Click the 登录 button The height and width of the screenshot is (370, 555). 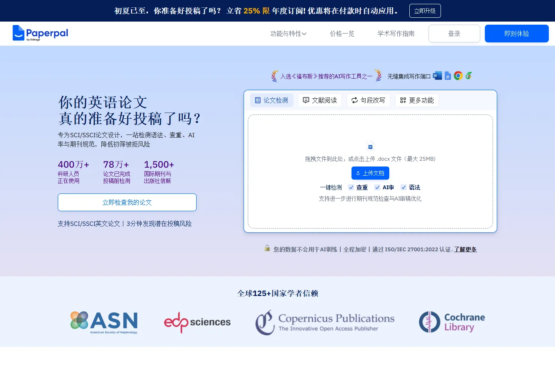454,34
